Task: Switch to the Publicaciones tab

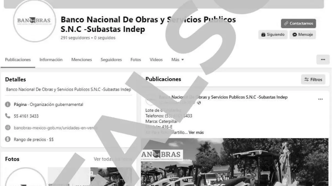Action: (18, 60)
